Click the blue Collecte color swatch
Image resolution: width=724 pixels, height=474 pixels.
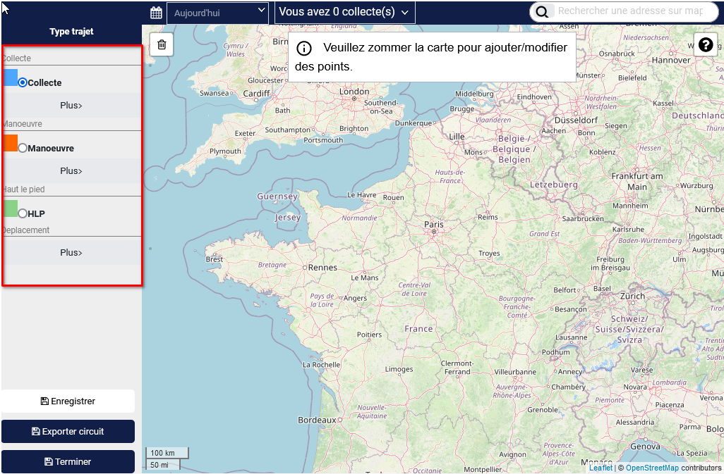pos(11,77)
